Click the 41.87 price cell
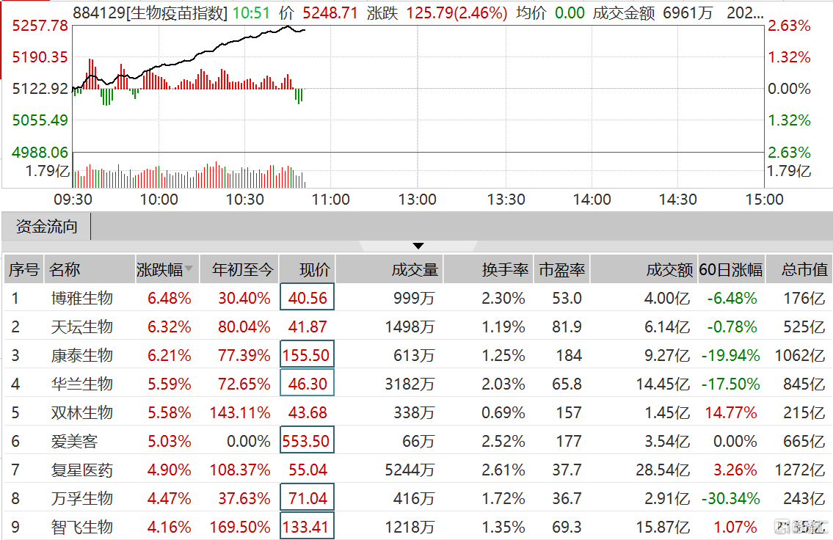The image size is (833, 540). tap(307, 326)
